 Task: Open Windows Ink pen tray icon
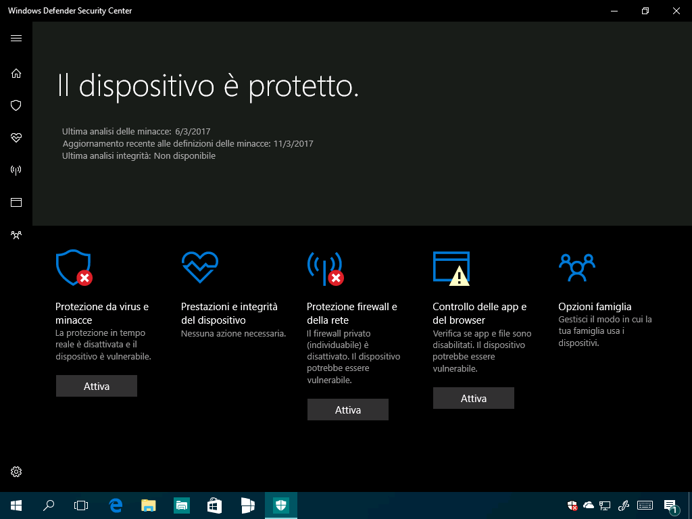(x=623, y=505)
